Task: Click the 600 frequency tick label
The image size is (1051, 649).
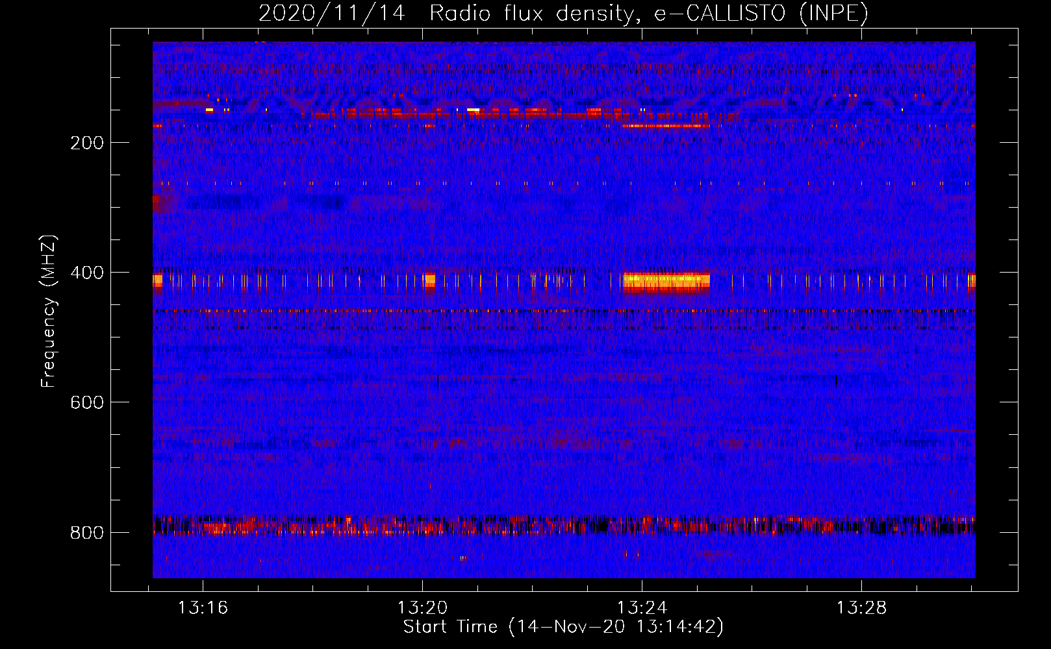Action: pyautogui.click(x=87, y=402)
